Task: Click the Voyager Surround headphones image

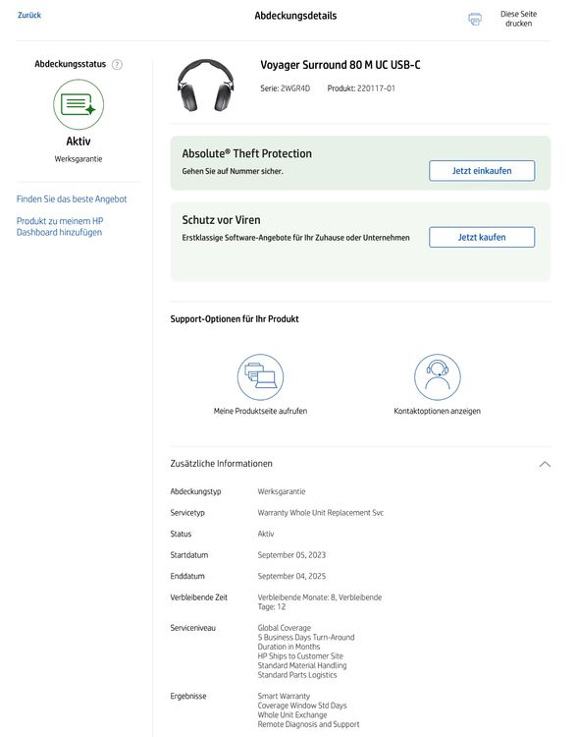Action: click(x=205, y=85)
